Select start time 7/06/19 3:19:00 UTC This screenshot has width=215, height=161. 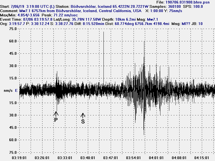(30, 6)
